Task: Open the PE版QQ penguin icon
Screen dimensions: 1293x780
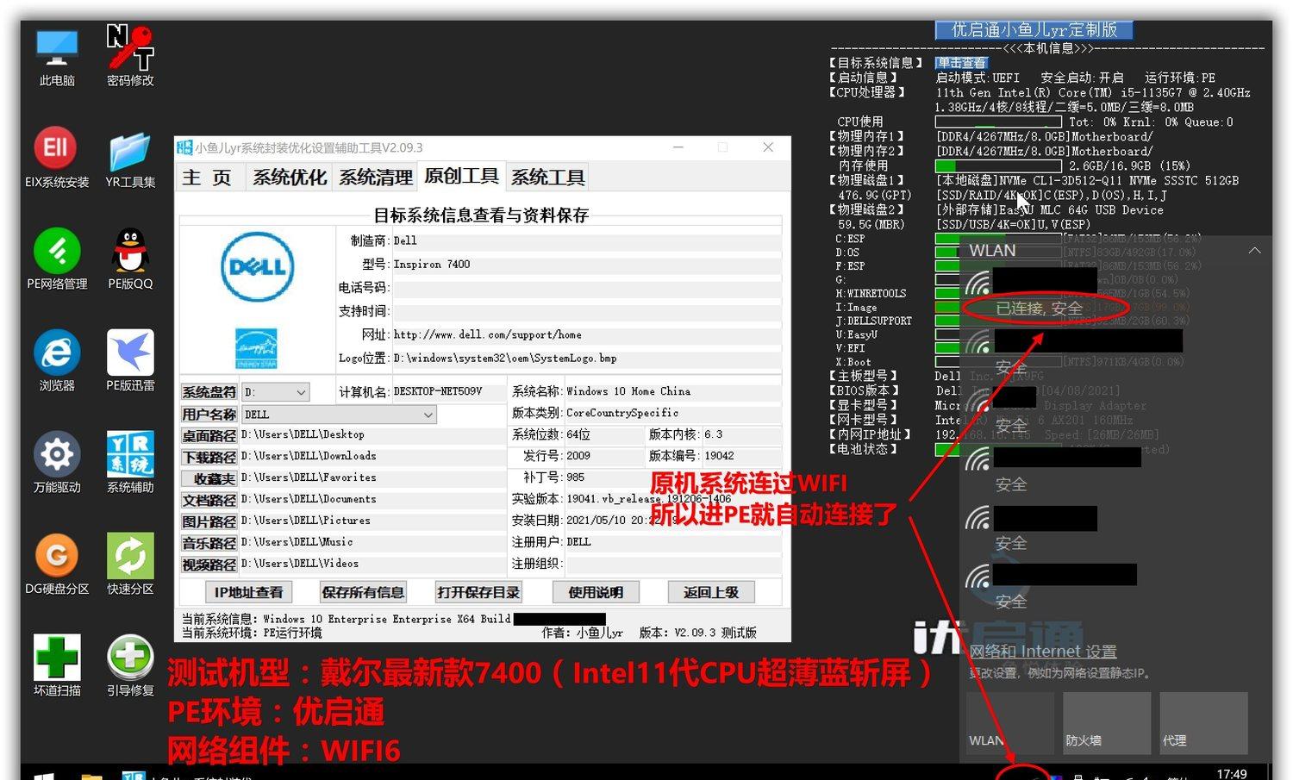Action: click(130, 260)
